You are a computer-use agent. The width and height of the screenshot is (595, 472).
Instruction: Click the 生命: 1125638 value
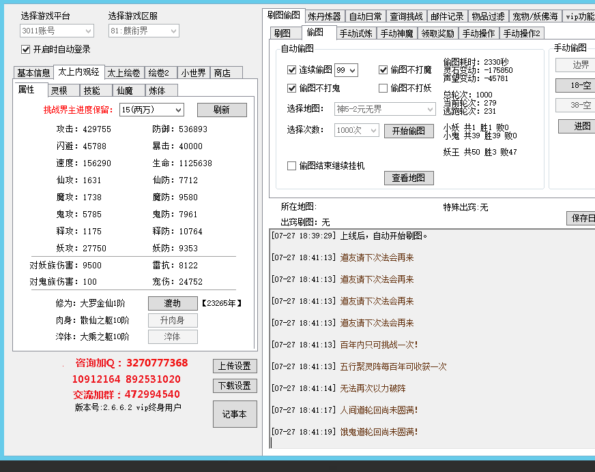195,163
